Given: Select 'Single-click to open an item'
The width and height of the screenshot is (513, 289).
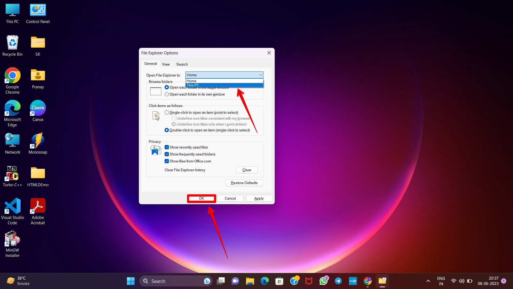Looking at the screenshot, I should (167, 112).
